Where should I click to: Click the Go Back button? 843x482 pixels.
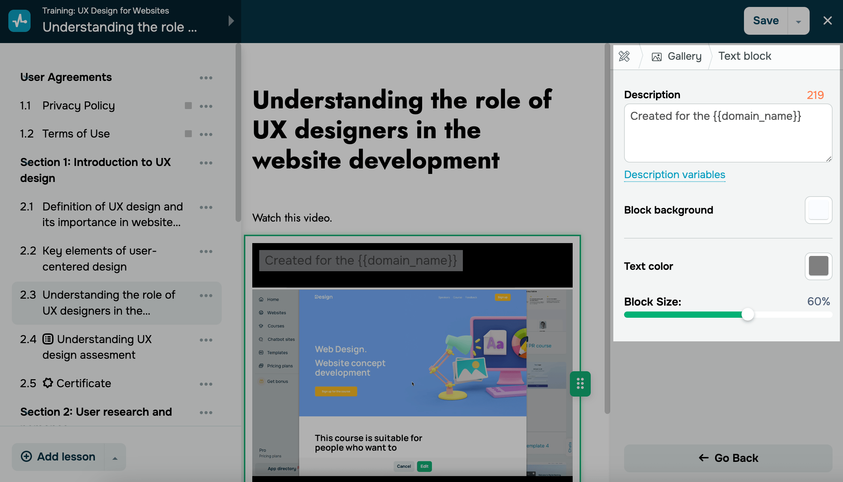pos(728,458)
